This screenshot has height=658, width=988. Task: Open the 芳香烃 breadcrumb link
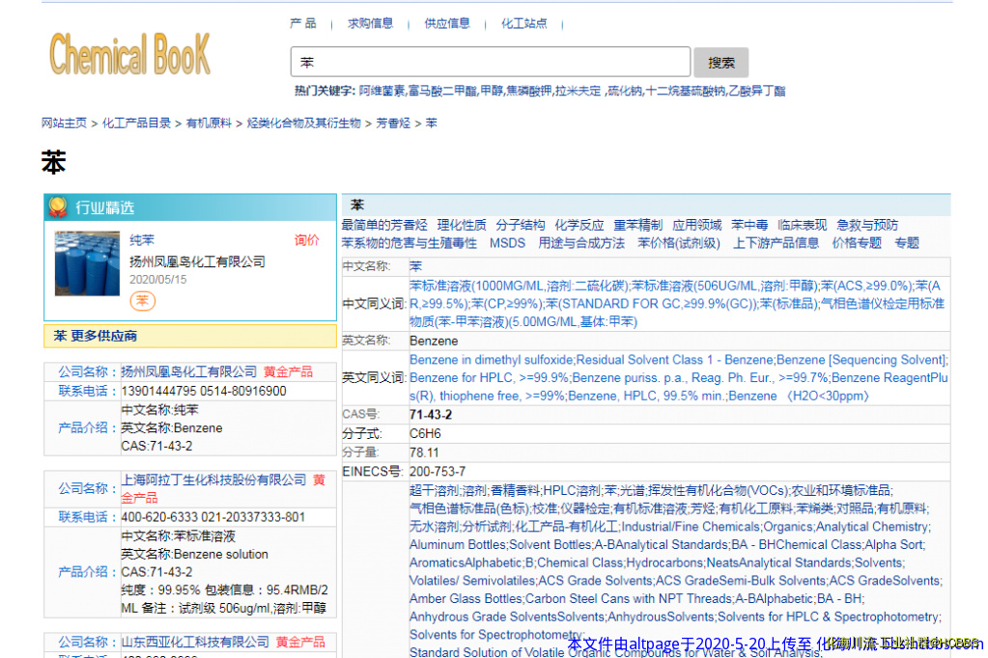pos(393,123)
